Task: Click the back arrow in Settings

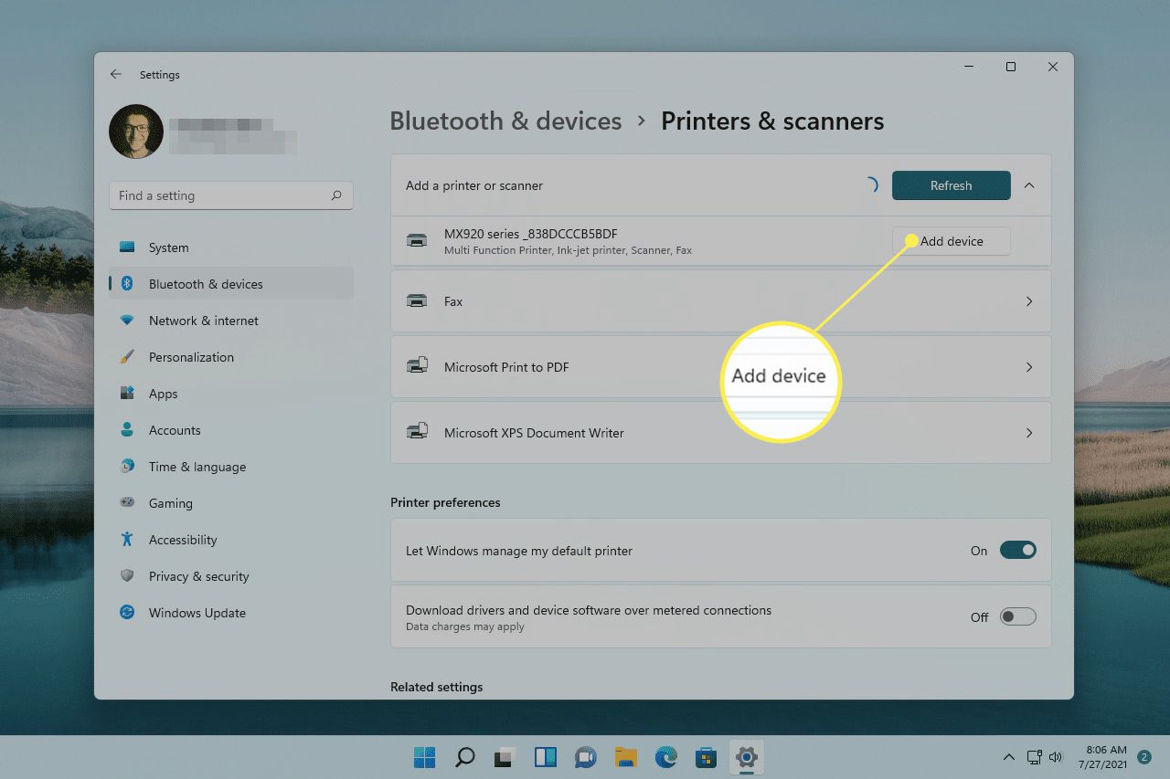Action: pos(116,74)
